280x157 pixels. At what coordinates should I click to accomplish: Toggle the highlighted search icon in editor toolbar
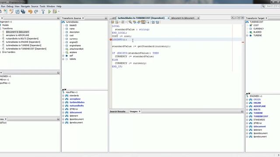click(143, 22)
